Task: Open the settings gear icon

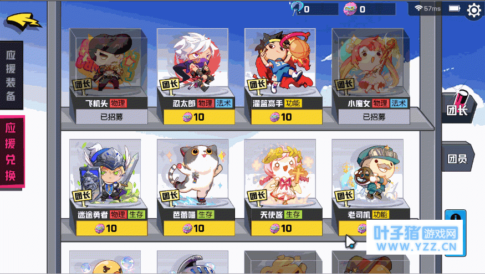Action: pyautogui.click(x=474, y=10)
